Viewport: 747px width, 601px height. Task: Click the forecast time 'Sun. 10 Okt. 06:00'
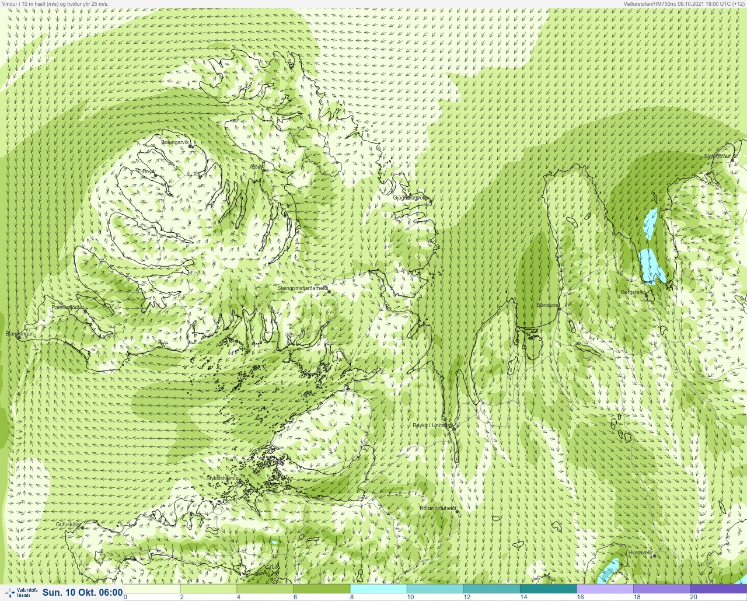click(82, 592)
